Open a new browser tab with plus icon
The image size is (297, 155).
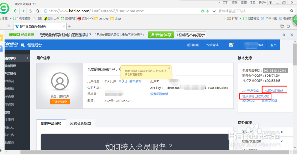click(69, 26)
